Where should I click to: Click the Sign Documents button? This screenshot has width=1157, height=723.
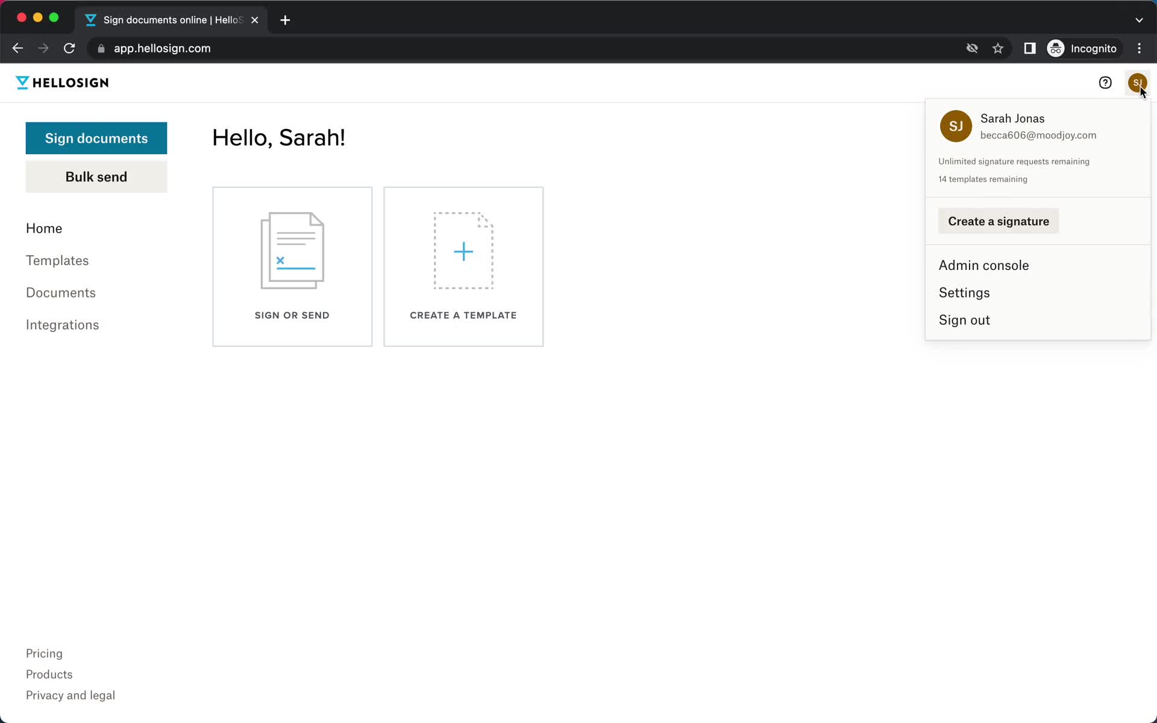coord(96,138)
